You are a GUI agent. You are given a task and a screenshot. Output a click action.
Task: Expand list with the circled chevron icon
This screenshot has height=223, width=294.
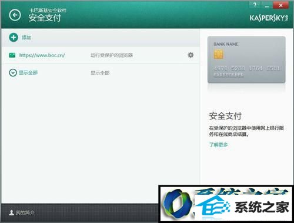[13, 73]
